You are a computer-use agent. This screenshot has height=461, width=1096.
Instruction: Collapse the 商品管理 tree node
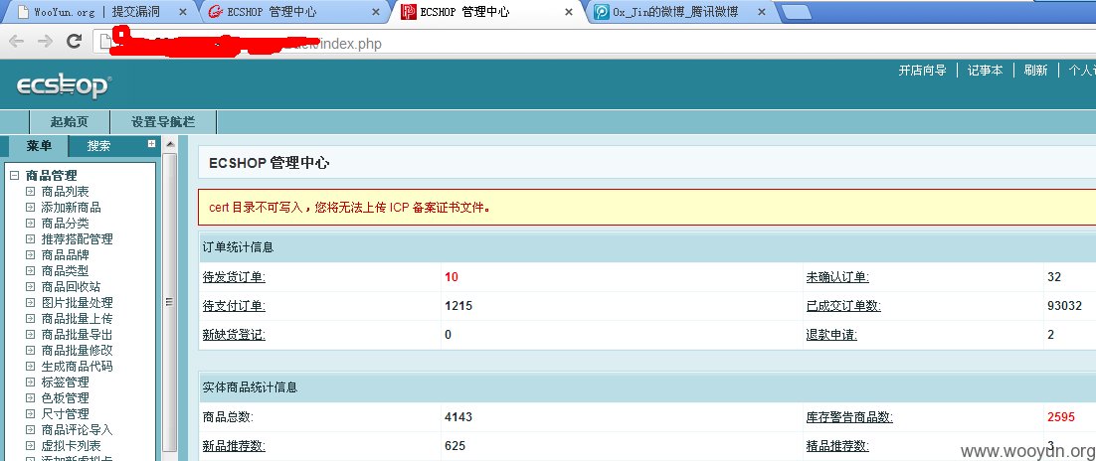15,176
